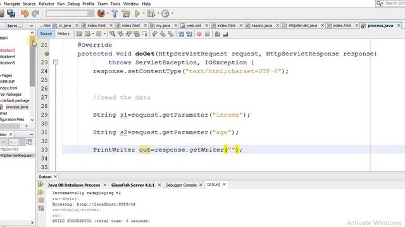Profile the project from the toolbar
The width and height of the screenshot is (405, 227).
[x=165, y=13]
